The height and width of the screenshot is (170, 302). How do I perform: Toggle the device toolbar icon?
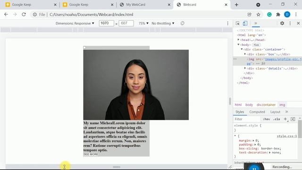pos(245,23)
